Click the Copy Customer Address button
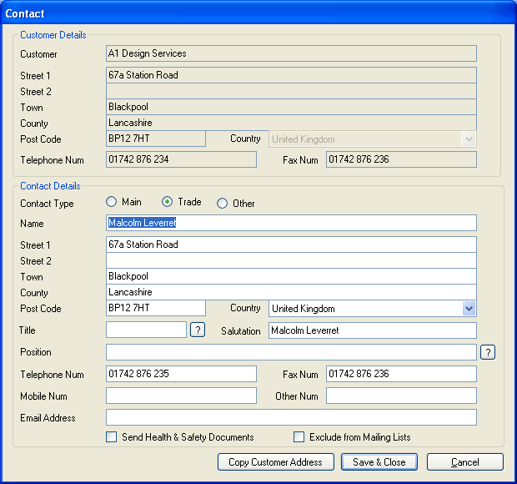Viewport: 517px width, 484px height. 276,462
